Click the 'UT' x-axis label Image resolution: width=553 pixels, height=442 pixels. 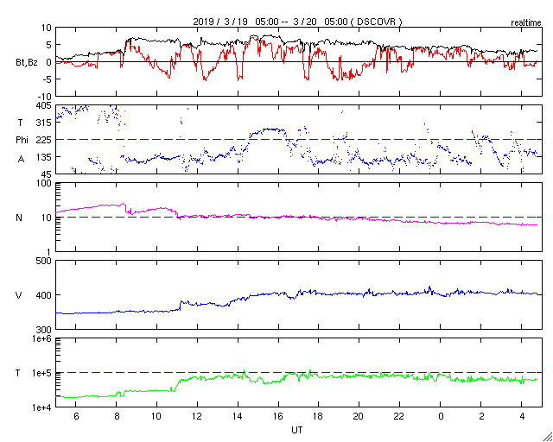click(x=297, y=430)
